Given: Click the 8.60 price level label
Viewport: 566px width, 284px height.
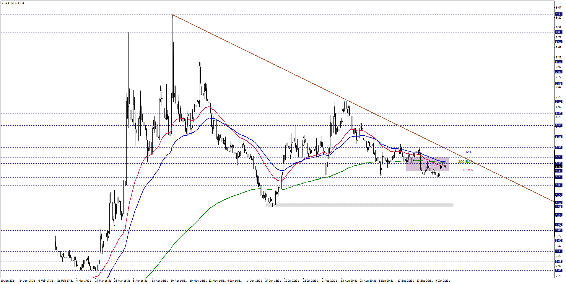Looking at the screenshot, I should (558, 42).
